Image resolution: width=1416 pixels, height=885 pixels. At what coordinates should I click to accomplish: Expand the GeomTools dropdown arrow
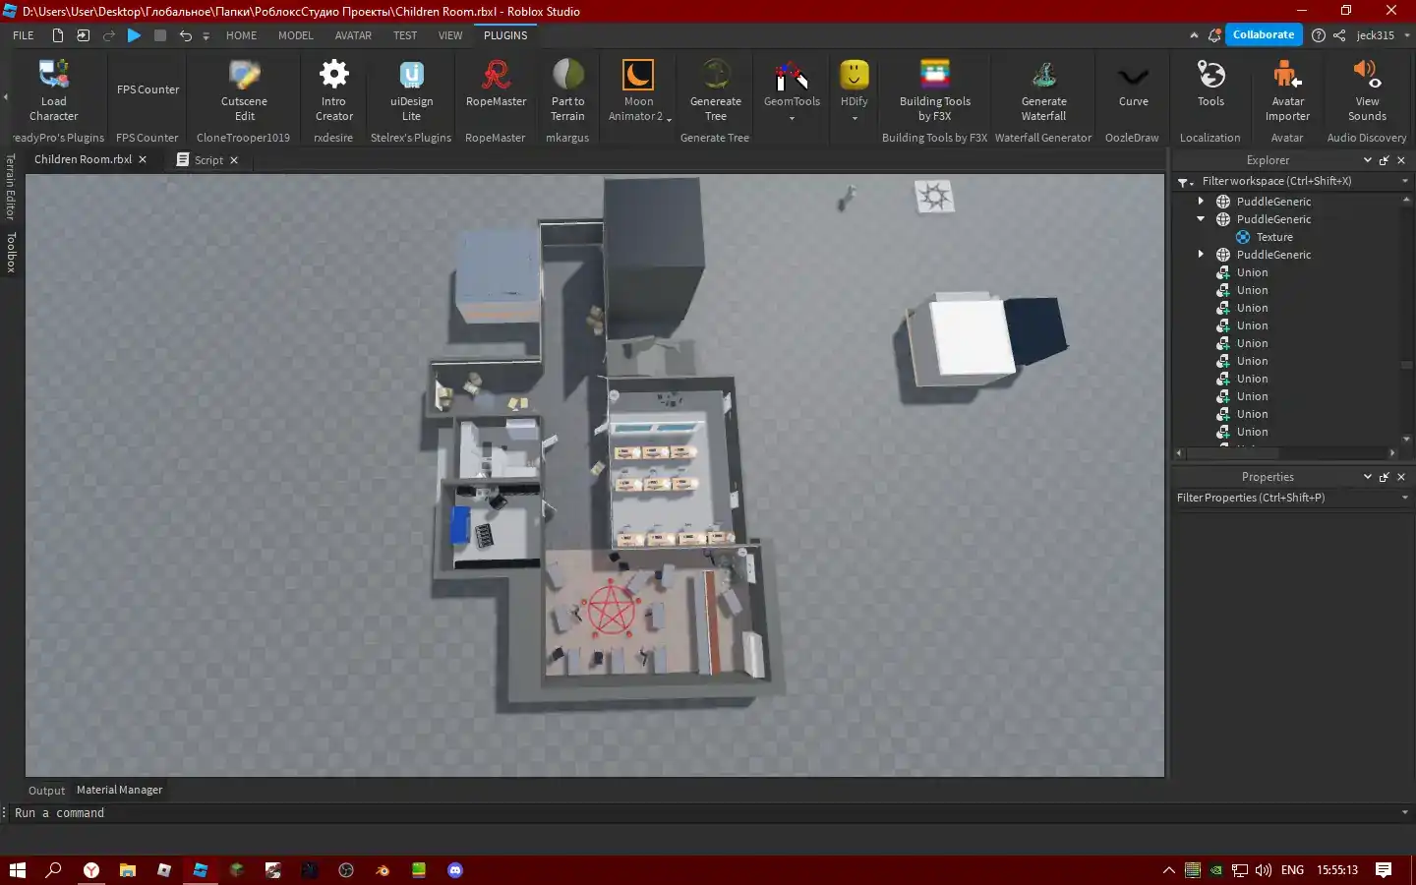[x=792, y=118]
